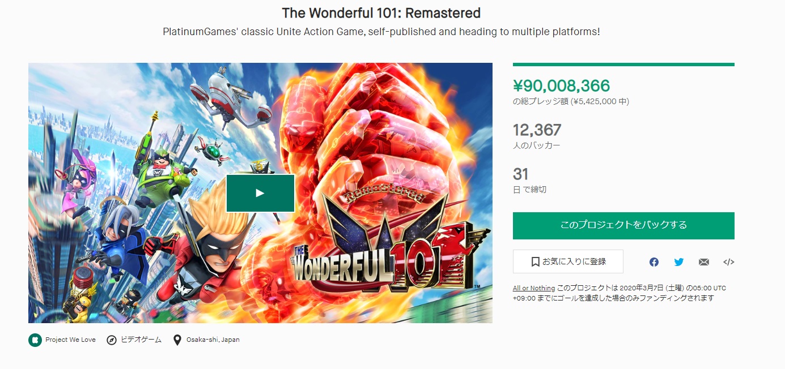
Task: Play the project video
Action: pyautogui.click(x=260, y=193)
